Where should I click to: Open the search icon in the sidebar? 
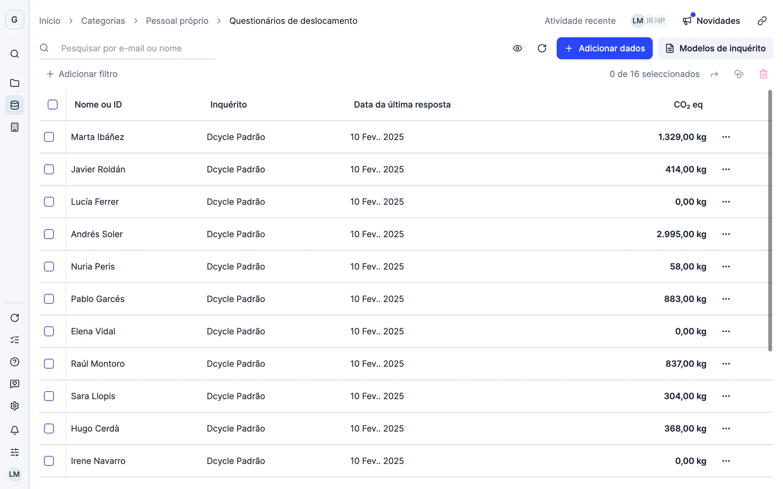[x=14, y=54]
